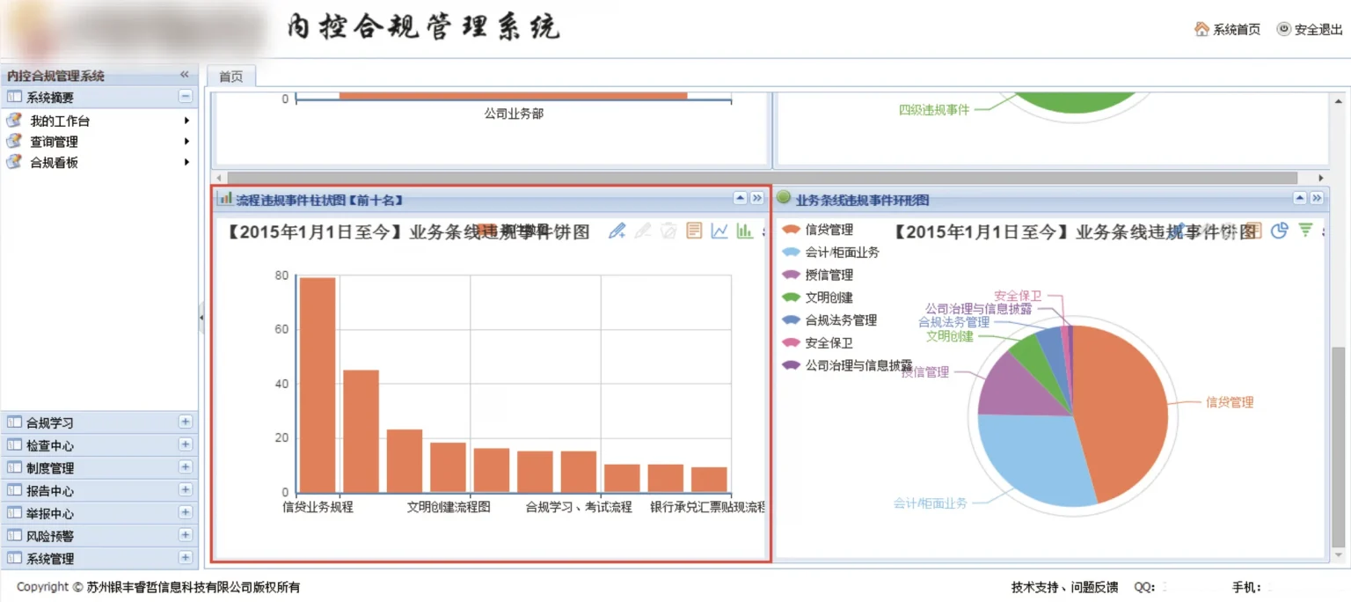The height and width of the screenshot is (602, 1351).
Task: Open 查询管理 menu item
Action: pos(54,142)
